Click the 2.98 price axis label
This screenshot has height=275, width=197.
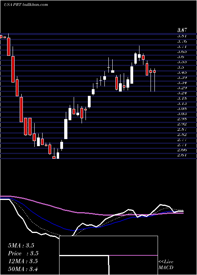click(182, 119)
